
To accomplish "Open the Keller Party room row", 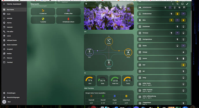I will (x=162, y=84).
